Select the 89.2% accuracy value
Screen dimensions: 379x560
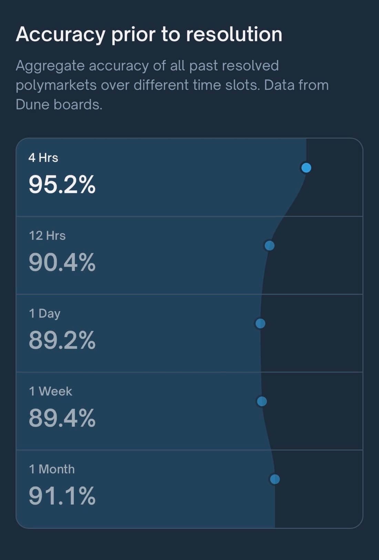[62, 340]
